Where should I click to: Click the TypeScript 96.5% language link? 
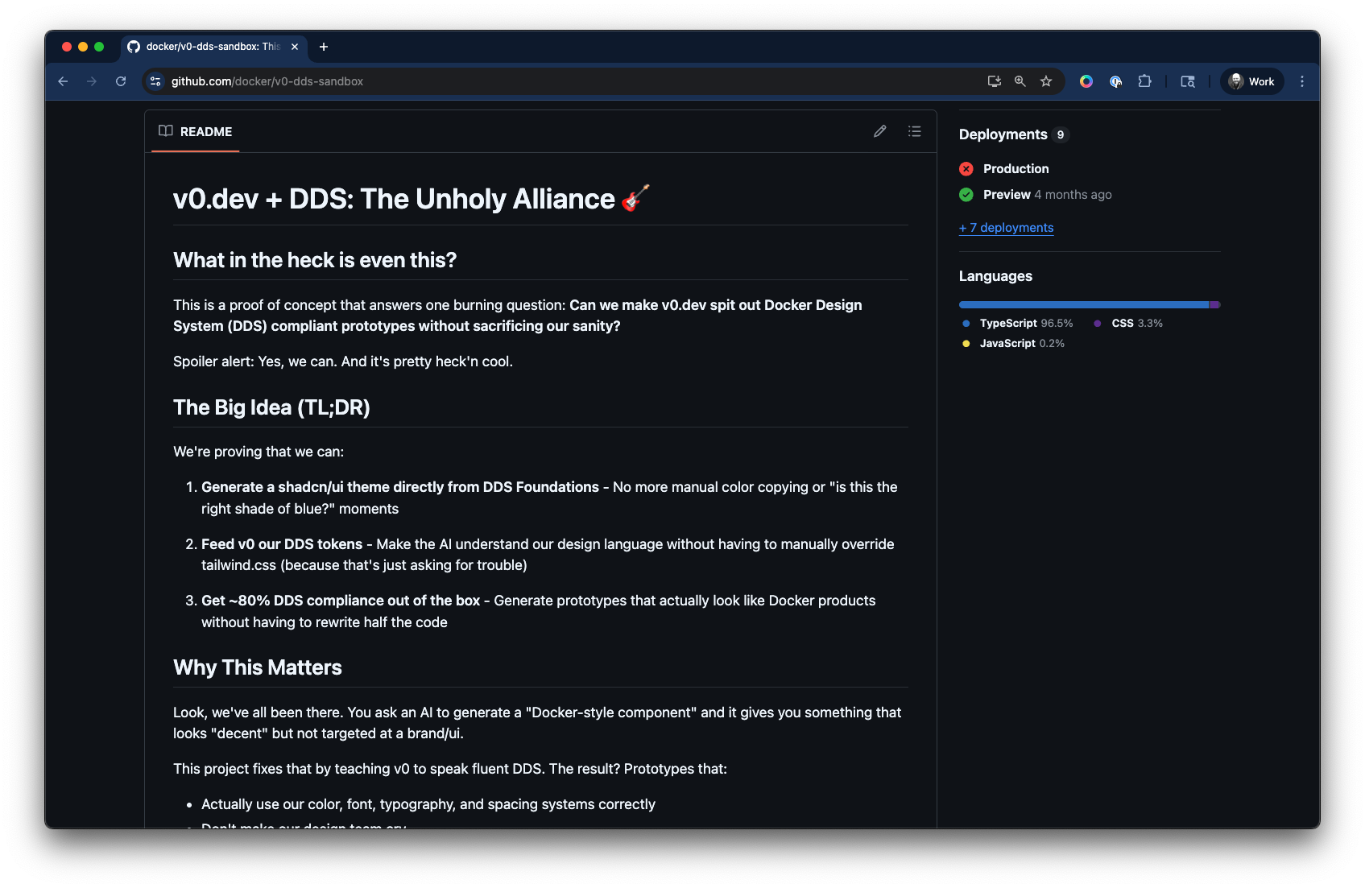1008,323
